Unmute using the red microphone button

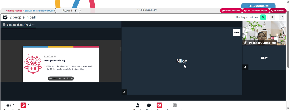click(23, 105)
